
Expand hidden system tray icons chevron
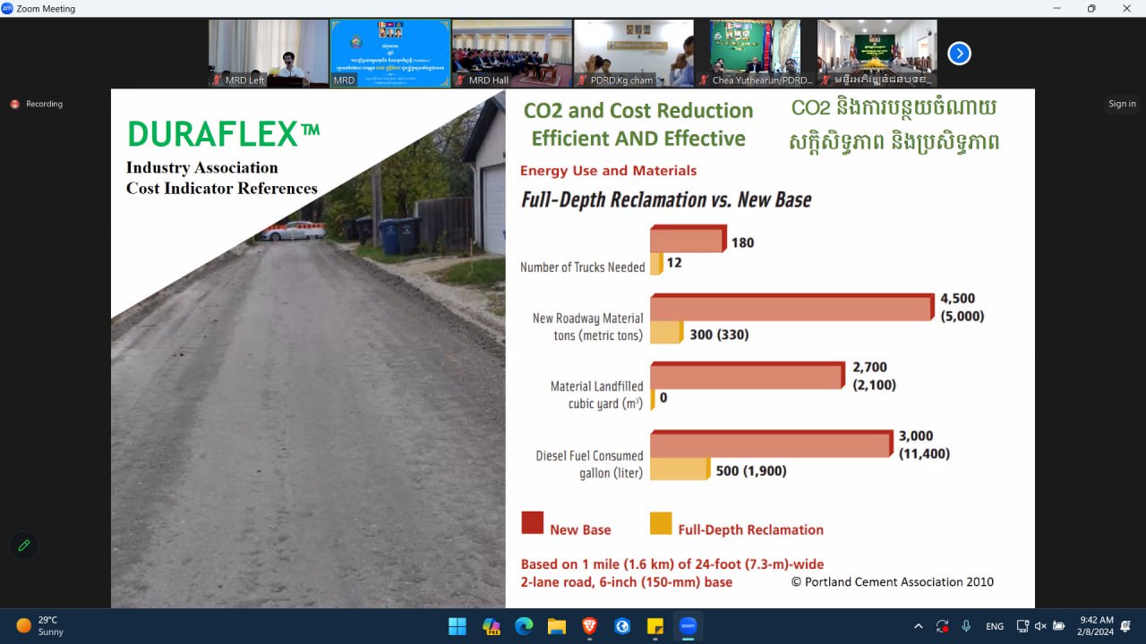click(918, 626)
